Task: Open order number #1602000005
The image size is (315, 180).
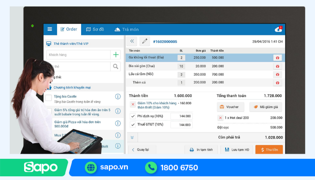Action: [165, 42]
